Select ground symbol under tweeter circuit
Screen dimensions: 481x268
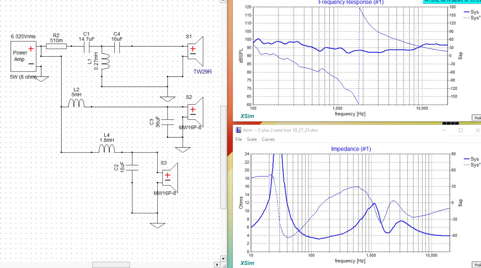point(168,99)
